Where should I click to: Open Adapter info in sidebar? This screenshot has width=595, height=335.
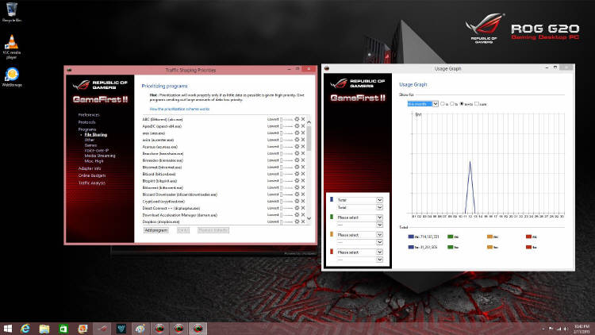(90, 168)
